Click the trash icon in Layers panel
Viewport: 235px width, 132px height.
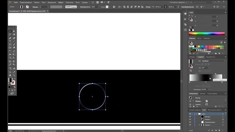[223, 131]
